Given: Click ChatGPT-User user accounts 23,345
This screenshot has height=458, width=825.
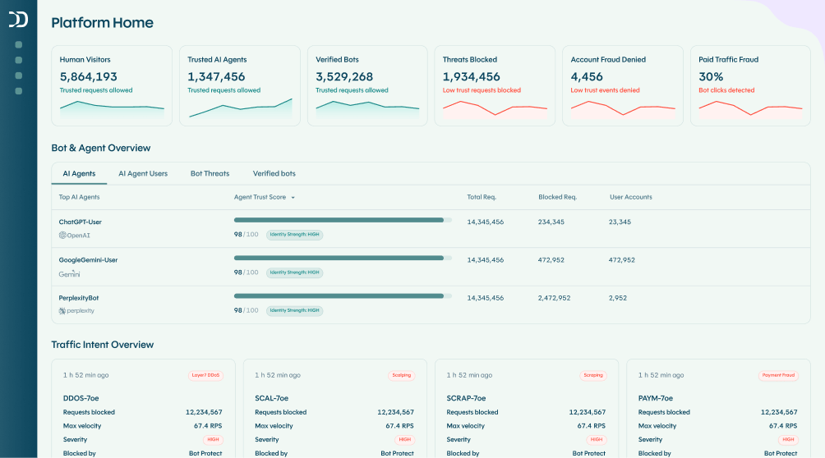Looking at the screenshot, I should tap(620, 222).
